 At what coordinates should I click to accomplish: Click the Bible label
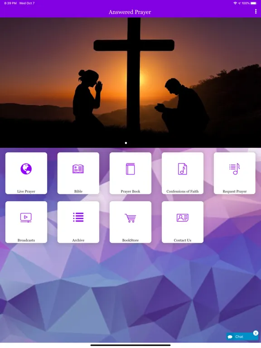pyautogui.click(x=78, y=191)
